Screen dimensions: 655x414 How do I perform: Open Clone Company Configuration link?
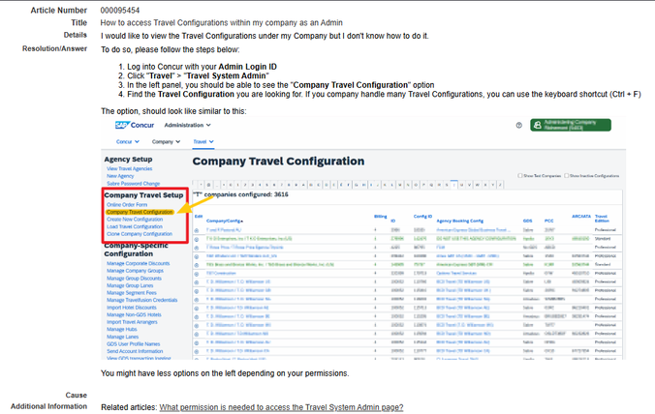140,234
